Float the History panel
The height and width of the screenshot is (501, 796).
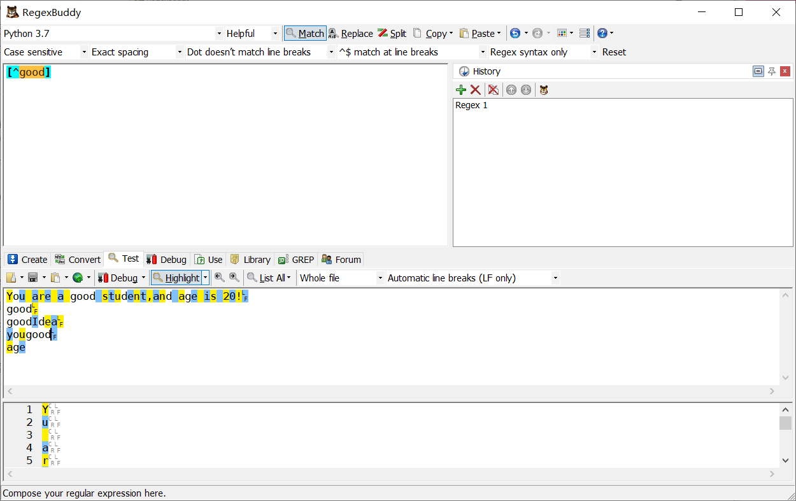758,71
